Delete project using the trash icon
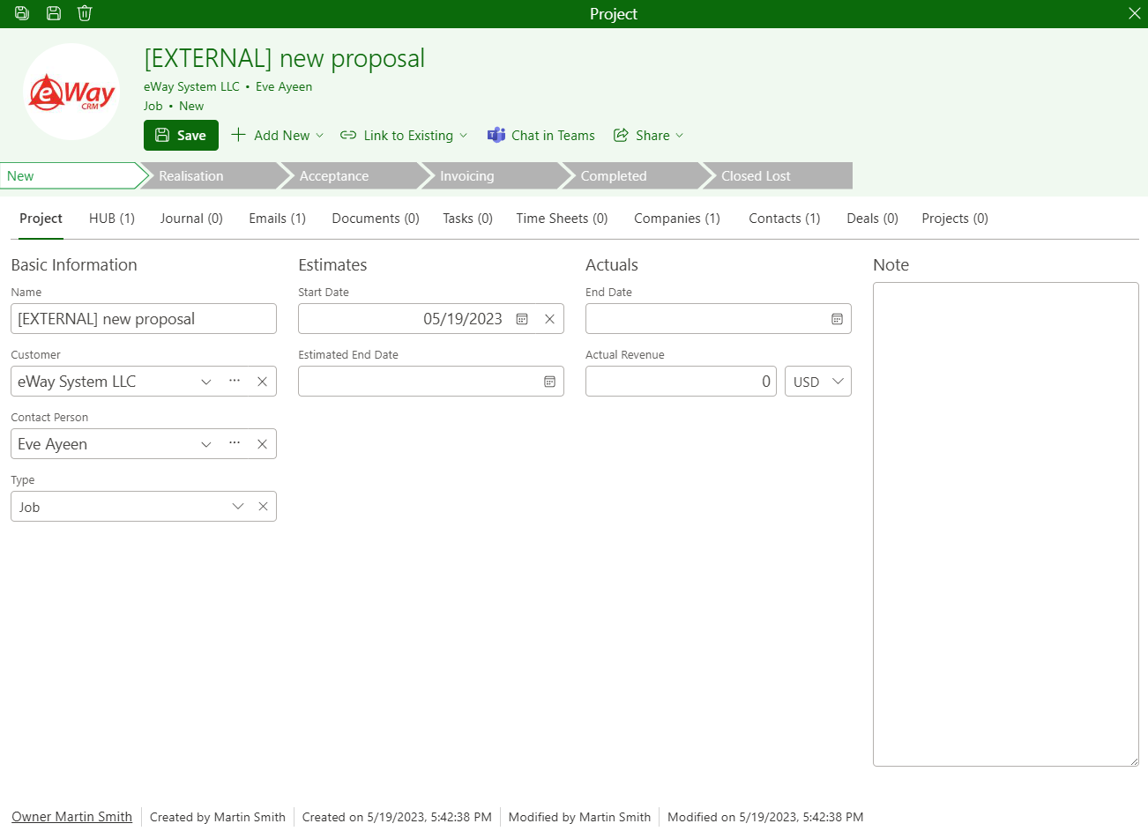Screen dimensions: 1148x831 click(85, 13)
